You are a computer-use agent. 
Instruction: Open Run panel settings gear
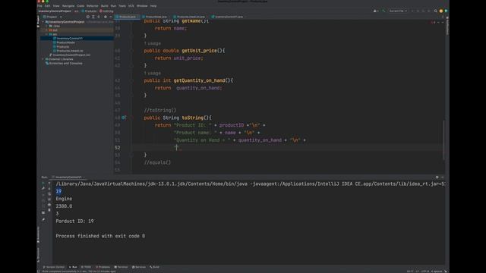[x=437, y=177]
